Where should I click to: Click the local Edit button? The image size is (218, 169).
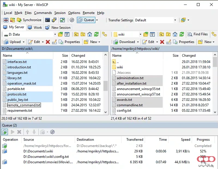(34, 42)
